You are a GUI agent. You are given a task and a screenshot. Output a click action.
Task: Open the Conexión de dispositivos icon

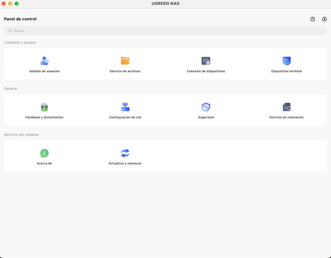click(206, 61)
